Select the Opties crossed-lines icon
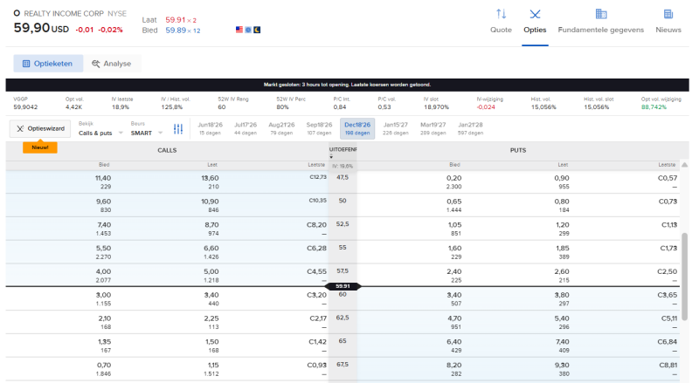The height and width of the screenshot is (383, 699). click(535, 14)
